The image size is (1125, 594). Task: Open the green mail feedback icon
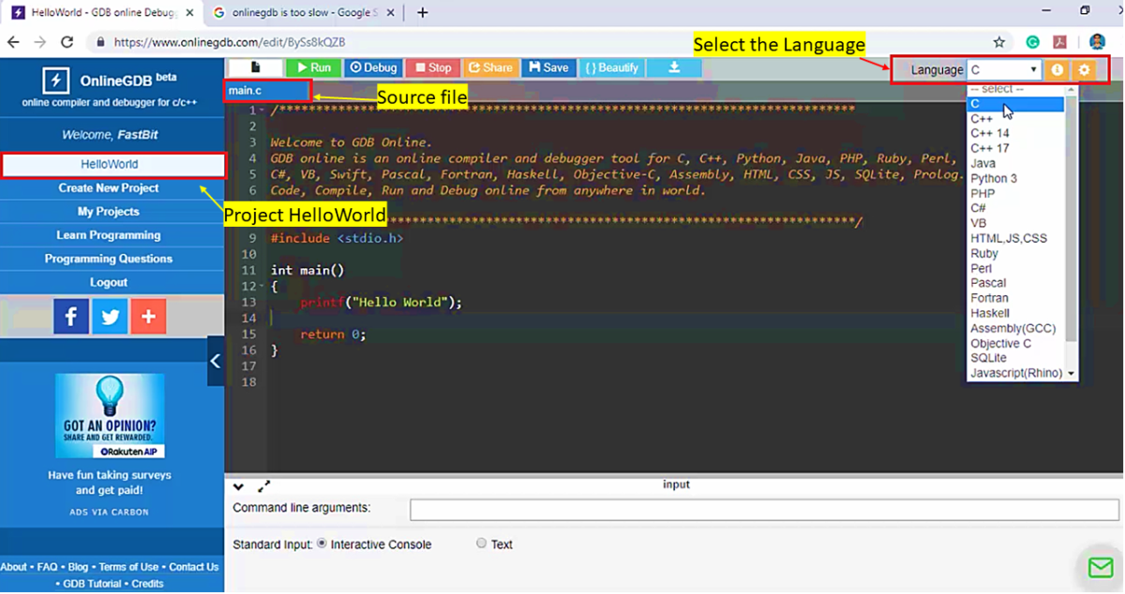click(1100, 568)
